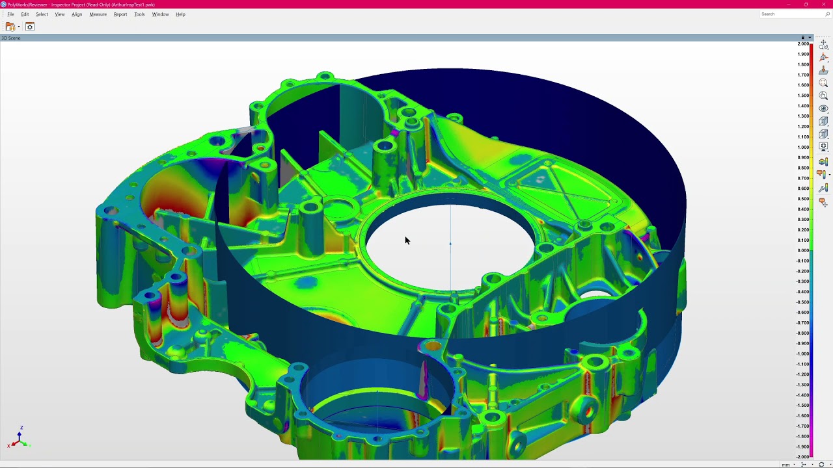Open the gear window options icon in toolbar
The width and height of the screenshot is (833, 468).
(30, 27)
